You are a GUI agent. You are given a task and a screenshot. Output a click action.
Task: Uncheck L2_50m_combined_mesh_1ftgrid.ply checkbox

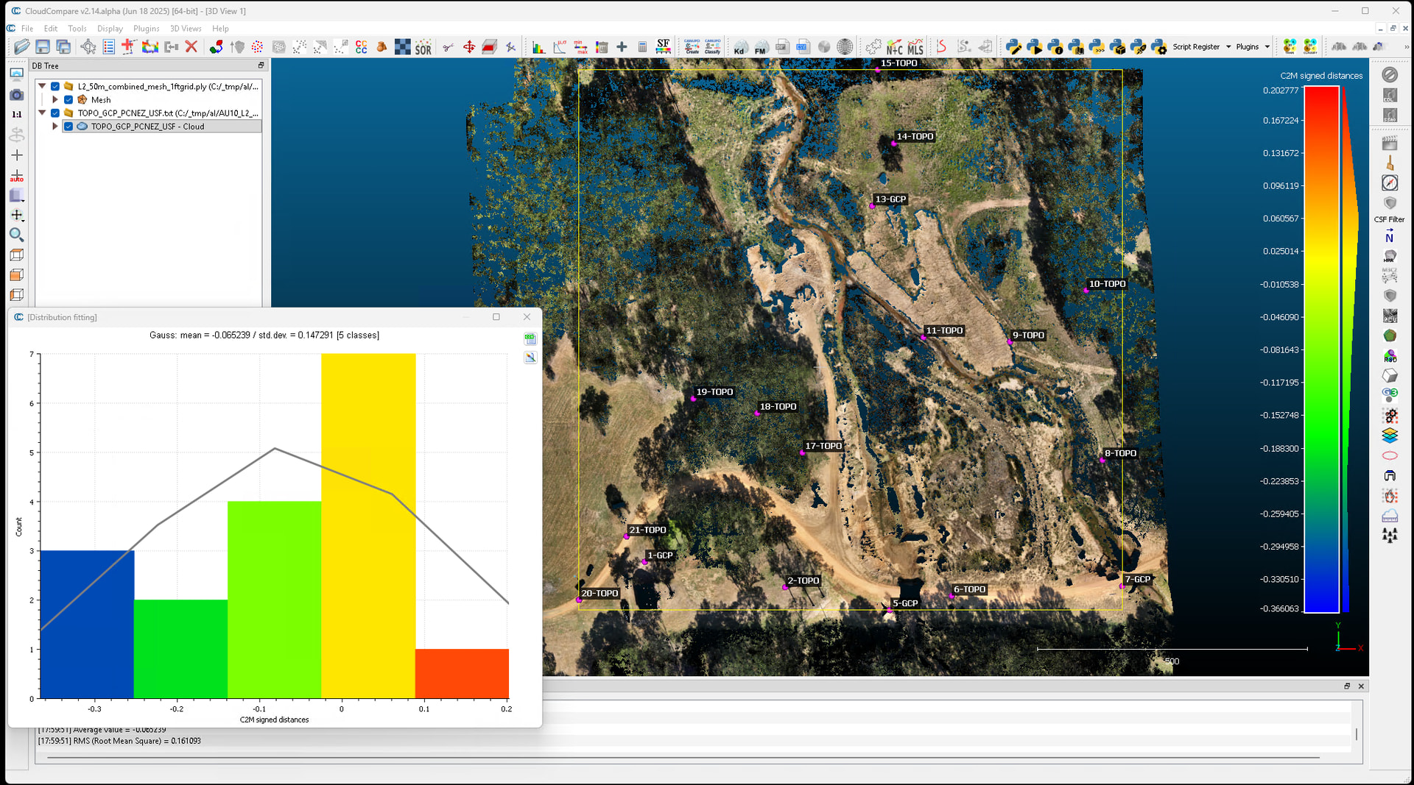[x=55, y=87]
